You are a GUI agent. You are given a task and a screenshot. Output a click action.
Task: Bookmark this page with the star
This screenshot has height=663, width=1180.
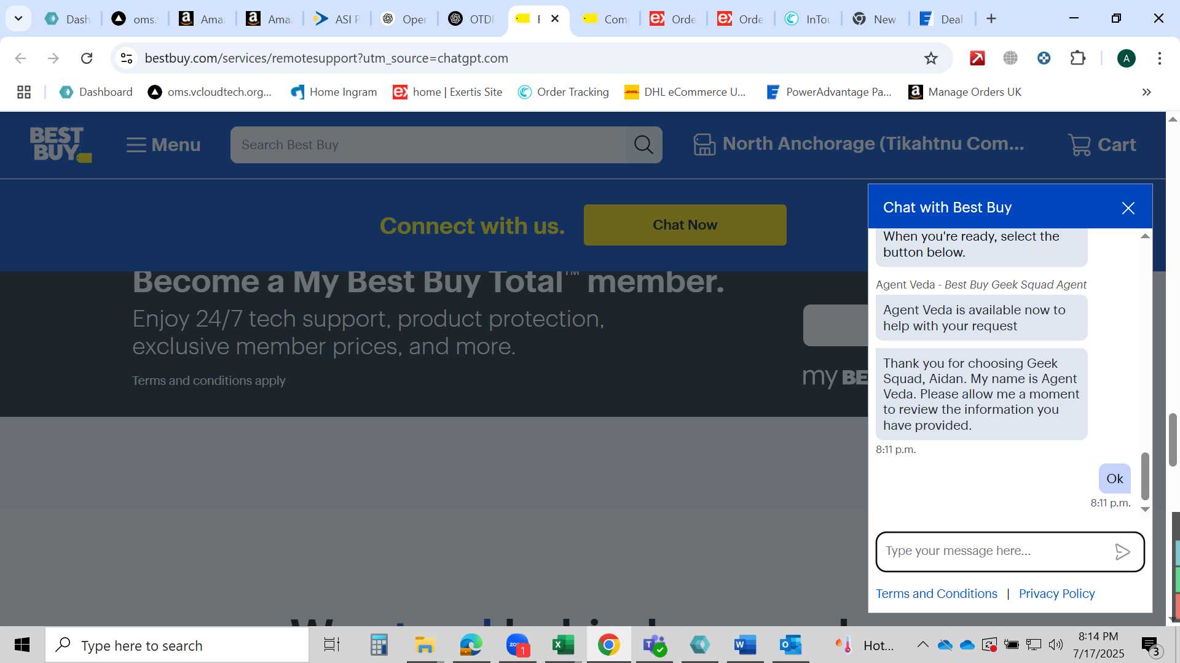click(x=930, y=58)
